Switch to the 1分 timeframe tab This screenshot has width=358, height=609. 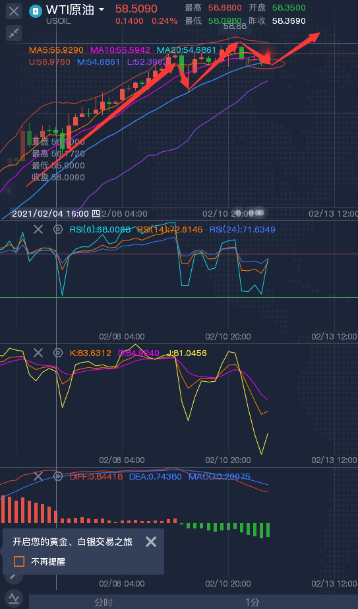pyautogui.click(x=252, y=602)
